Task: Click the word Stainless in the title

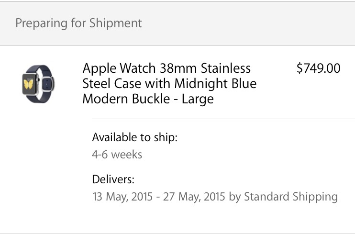Action: click(226, 68)
